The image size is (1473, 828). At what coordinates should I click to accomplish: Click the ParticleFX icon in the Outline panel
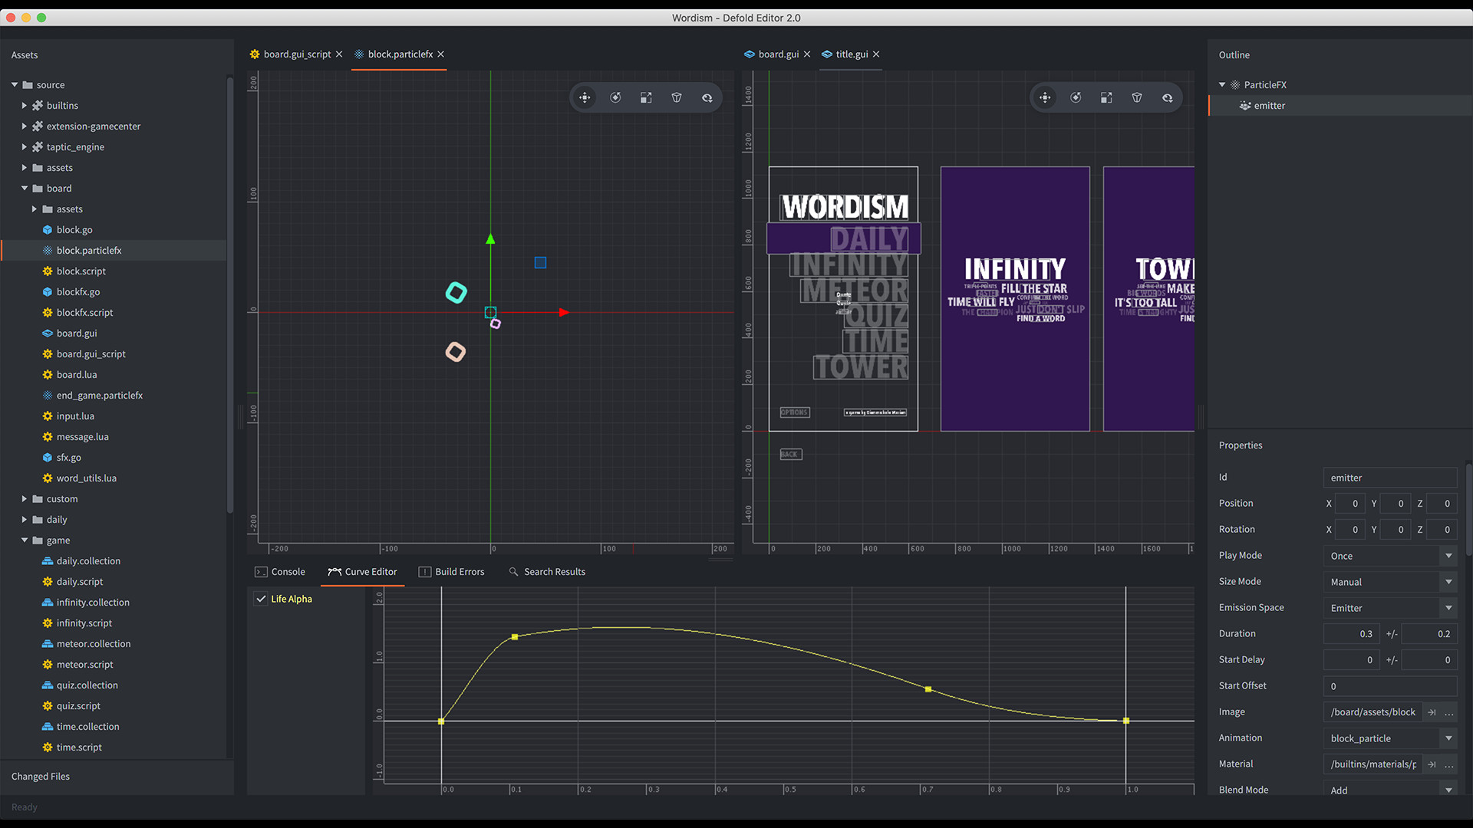point(1235,84)
